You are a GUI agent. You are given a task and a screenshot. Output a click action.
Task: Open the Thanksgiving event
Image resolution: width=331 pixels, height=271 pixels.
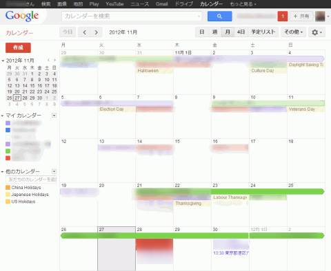(x=192, y=204)
